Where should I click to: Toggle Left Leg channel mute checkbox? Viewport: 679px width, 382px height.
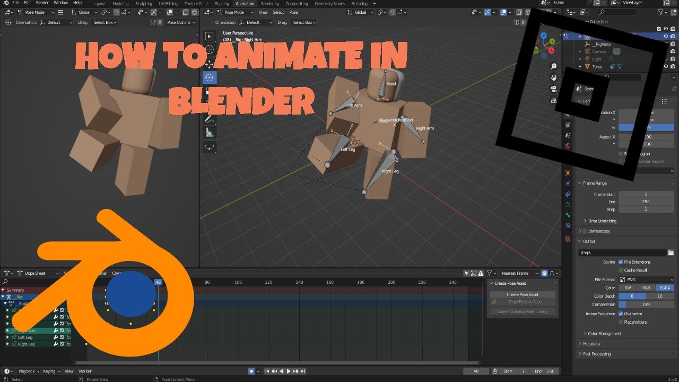[62, 337]
